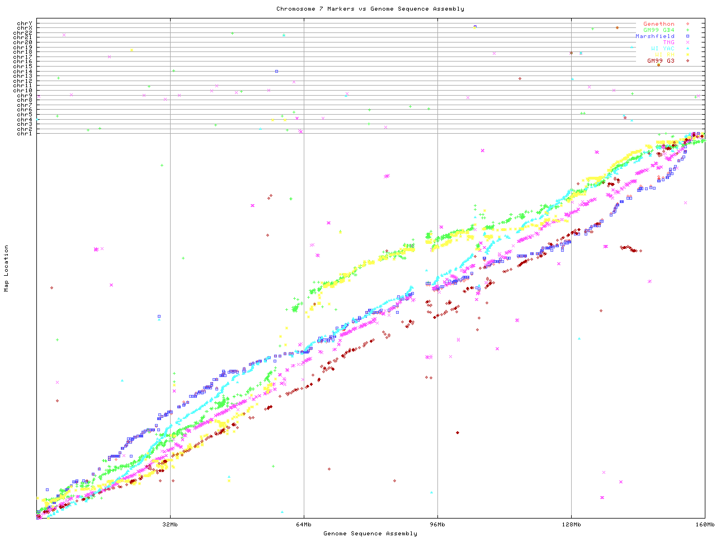Viewport: 716px width, 537px height.
Task: Click the Genome Sequence Assembly x-axis title
Action: 370,533
